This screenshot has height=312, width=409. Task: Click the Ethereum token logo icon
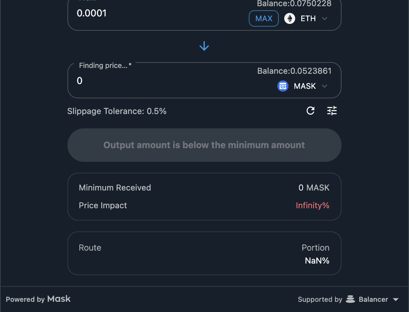click(290, 18)
